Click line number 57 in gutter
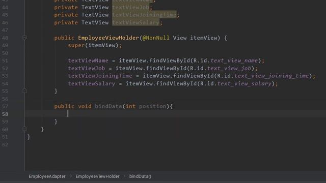The image size is (326, 183). (x=5, y=106)
